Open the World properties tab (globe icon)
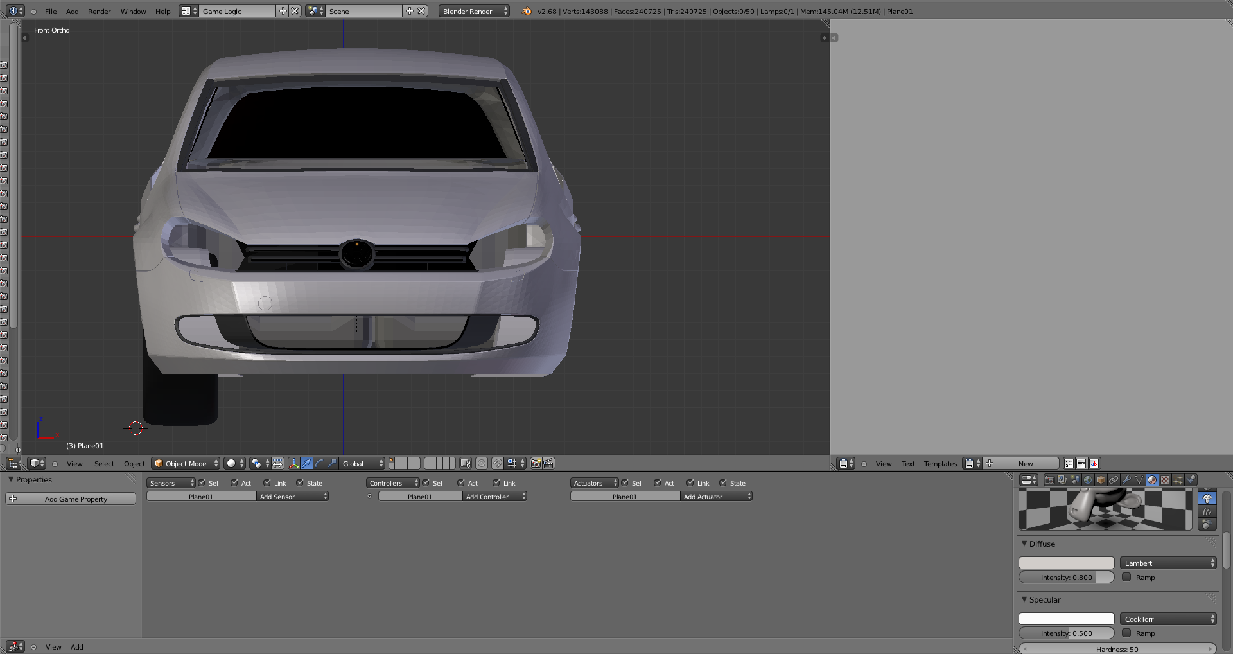 point(1088,480)
